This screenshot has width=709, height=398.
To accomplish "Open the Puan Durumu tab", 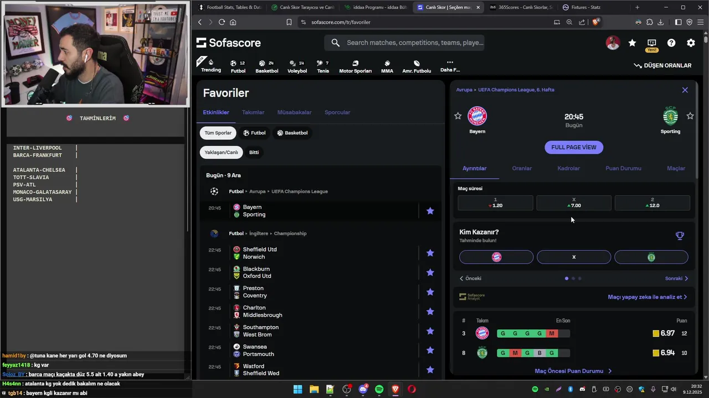I will (x=623, y=169).
